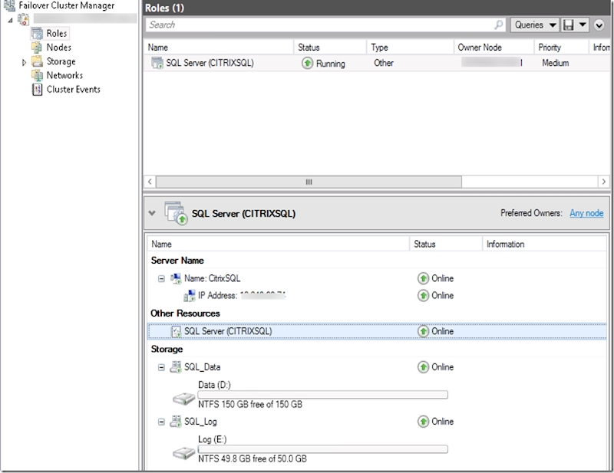The width and height of the screenshot is (614, 473).
Task: Click the Roles icon in the tree
Action: [37, 34]
